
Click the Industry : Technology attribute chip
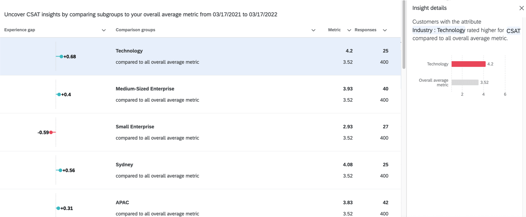(439, 30)
